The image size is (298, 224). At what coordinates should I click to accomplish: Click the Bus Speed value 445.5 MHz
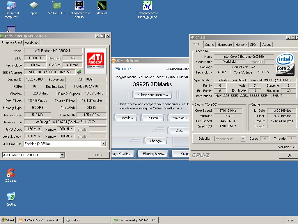click(228, 121)
